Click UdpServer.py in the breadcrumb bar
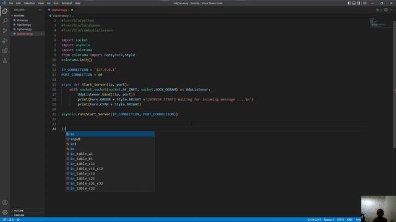 [x=60, y=15]
